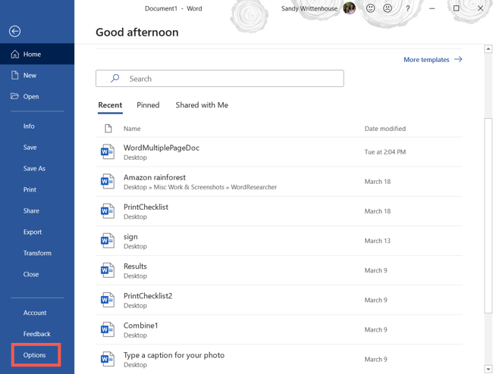Click the Word icon beside Results
493x374 pixels.
[108, 270]
